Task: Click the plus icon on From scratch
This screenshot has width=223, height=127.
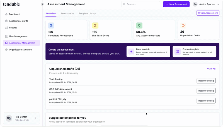Action: (x=131, y=52)
